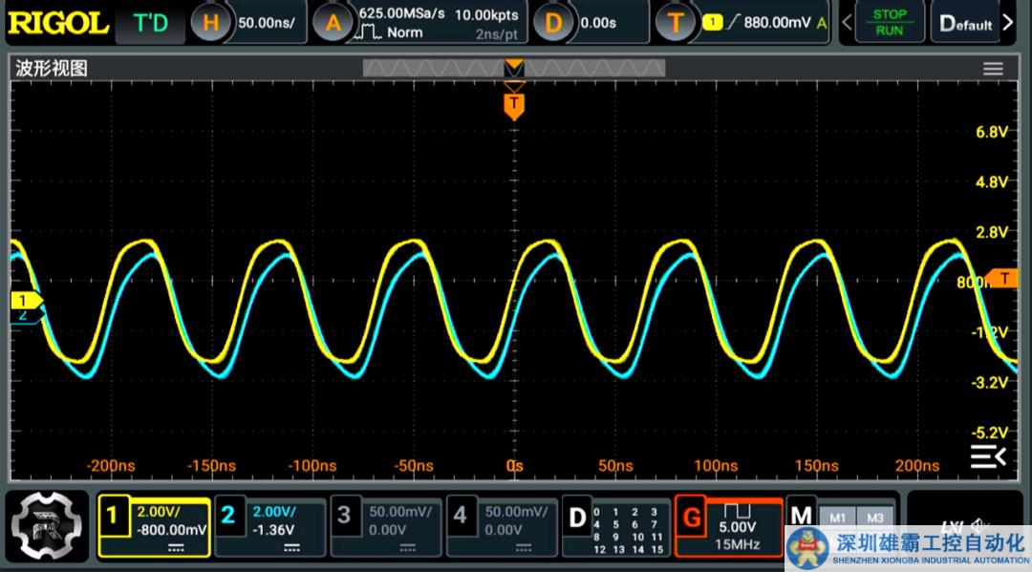Toggle the STOP/RUN acquisition button
Screen dimensions: 1032x572
click(x=889, y=22)
